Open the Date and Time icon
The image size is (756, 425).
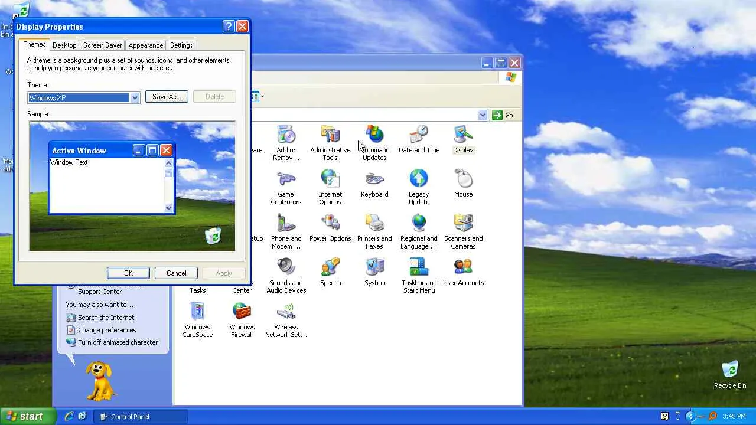[419, 139]
